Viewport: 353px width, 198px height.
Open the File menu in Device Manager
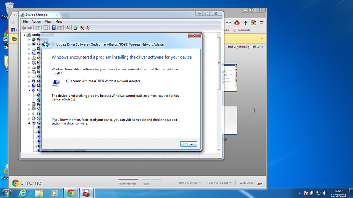25,21
